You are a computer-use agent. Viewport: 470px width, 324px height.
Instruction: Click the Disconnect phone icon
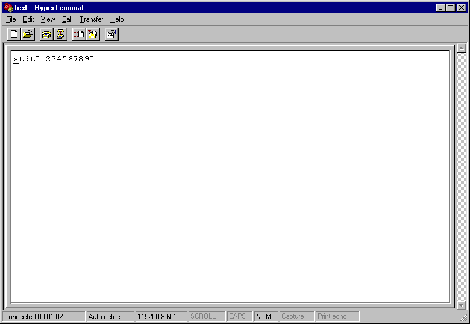(60, 34)
